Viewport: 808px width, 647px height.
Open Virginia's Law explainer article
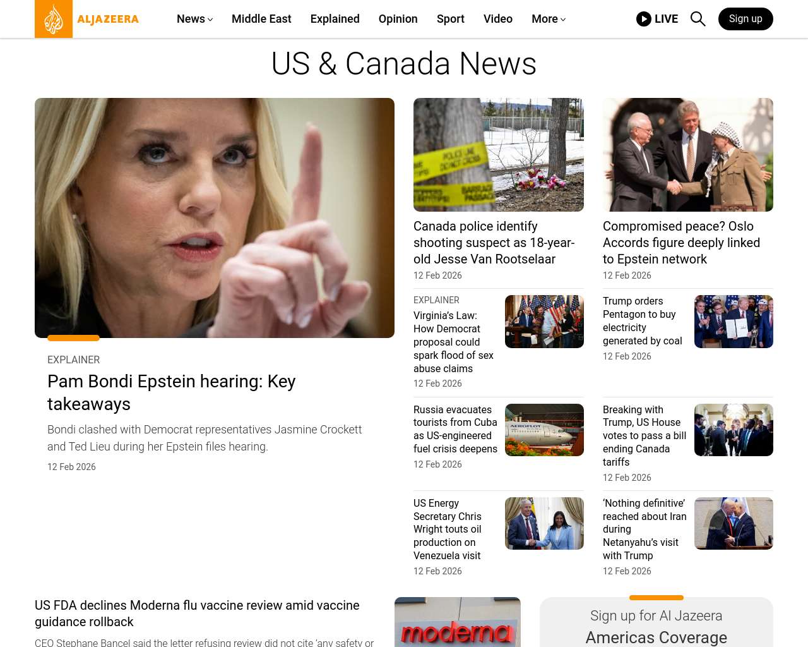coord(453,342)
